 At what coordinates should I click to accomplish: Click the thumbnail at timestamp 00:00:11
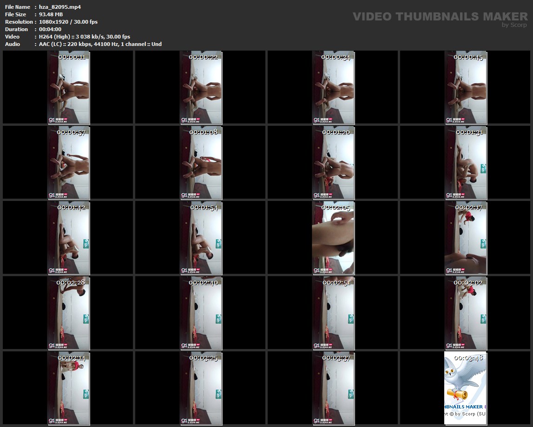click(69, 88)
